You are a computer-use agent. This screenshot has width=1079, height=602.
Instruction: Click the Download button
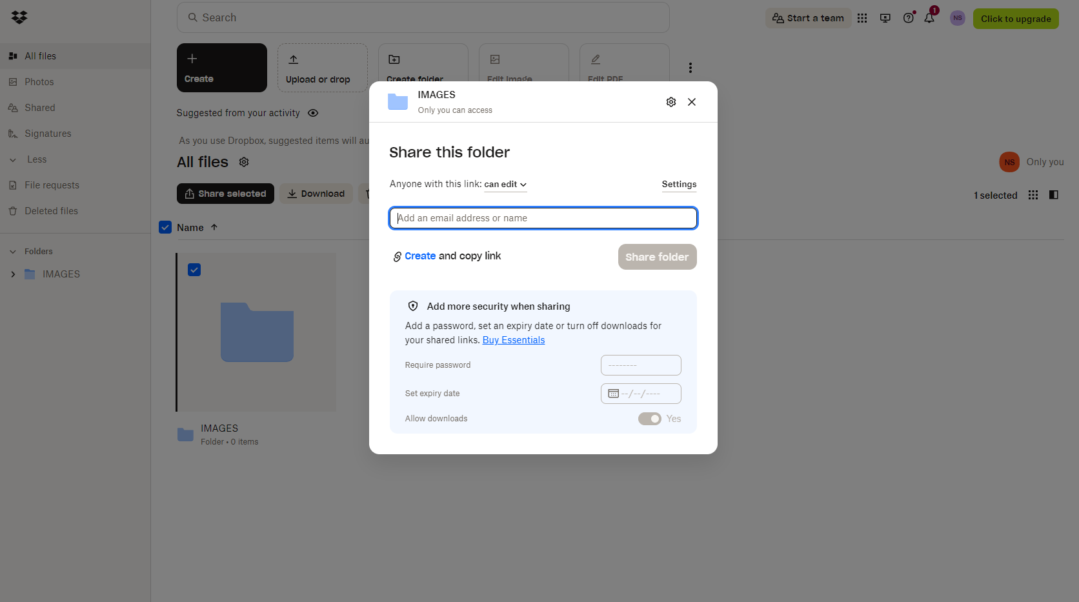pyautogui.click(x=316, y=194)
